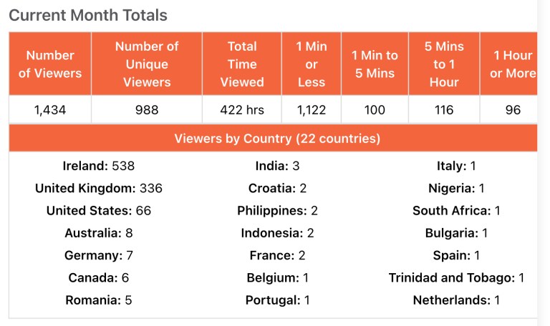Click the 1,434 viewers value
This screenshot has width=550, height=326.
click(x=50, y=110)
